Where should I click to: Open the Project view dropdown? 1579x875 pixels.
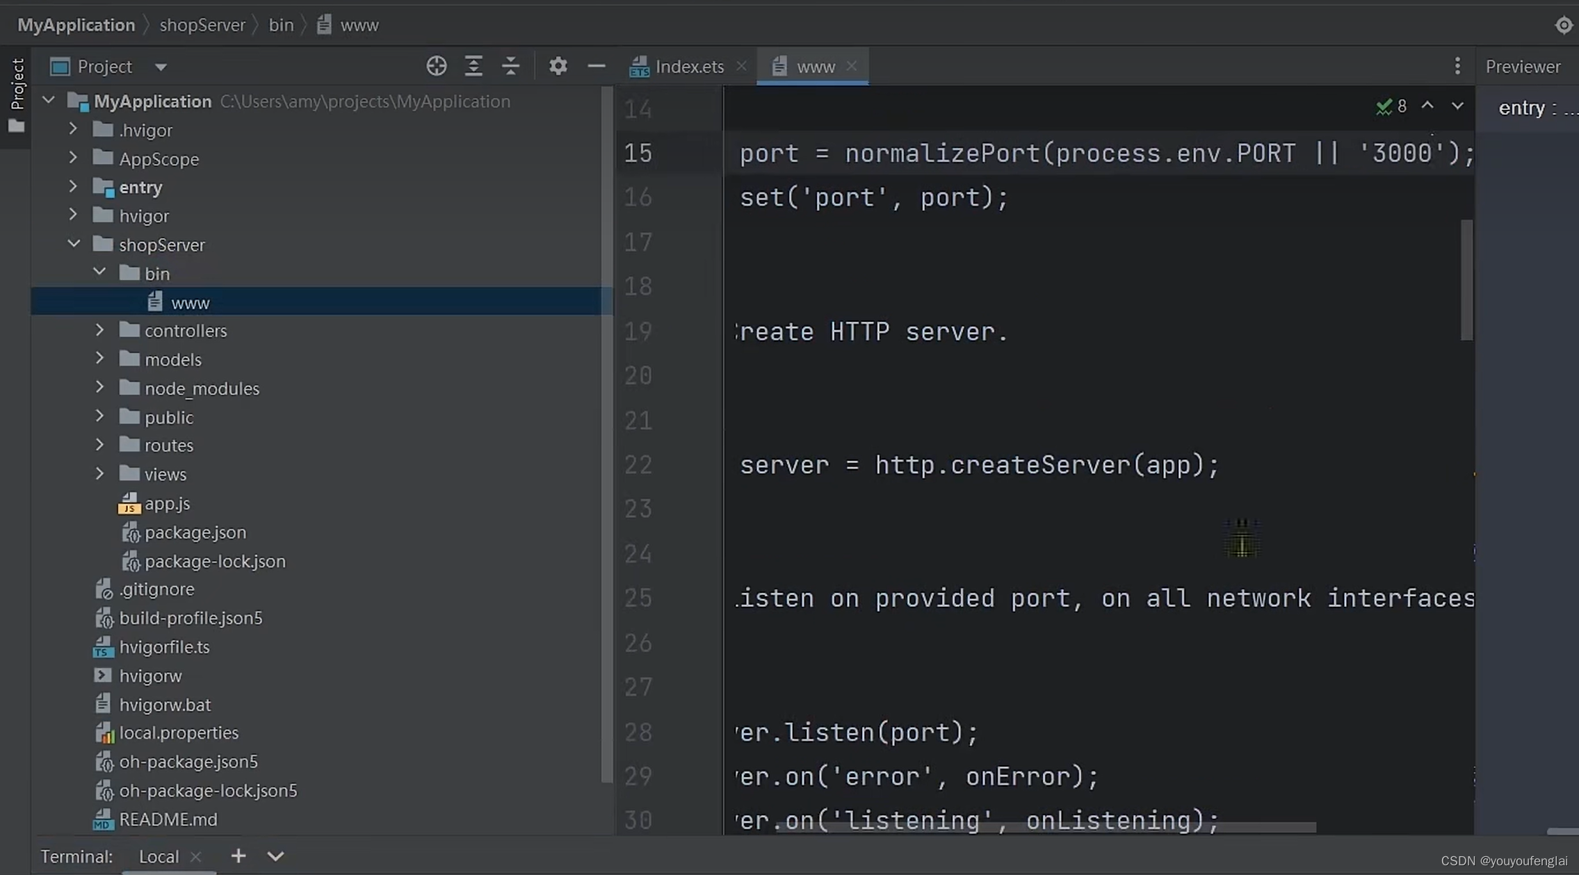161,67
